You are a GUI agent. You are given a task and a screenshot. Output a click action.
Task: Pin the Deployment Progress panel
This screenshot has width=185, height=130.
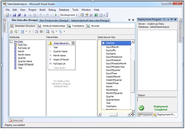172,19
